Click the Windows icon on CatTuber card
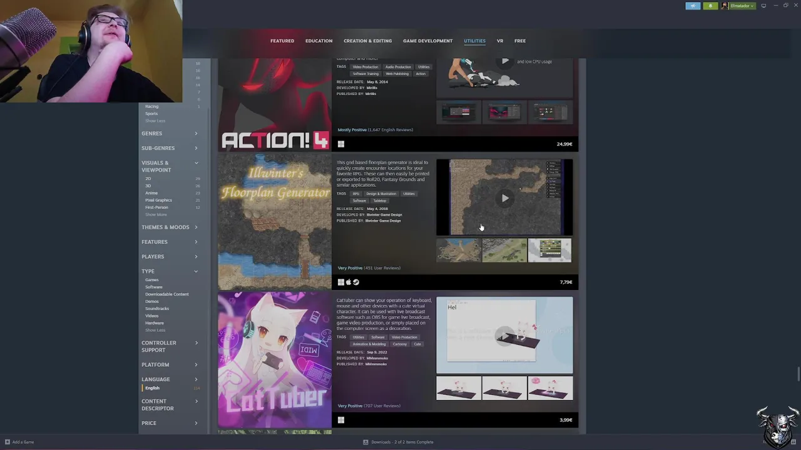Viewport: 801px width, 450px height. (x=341, y=420)
